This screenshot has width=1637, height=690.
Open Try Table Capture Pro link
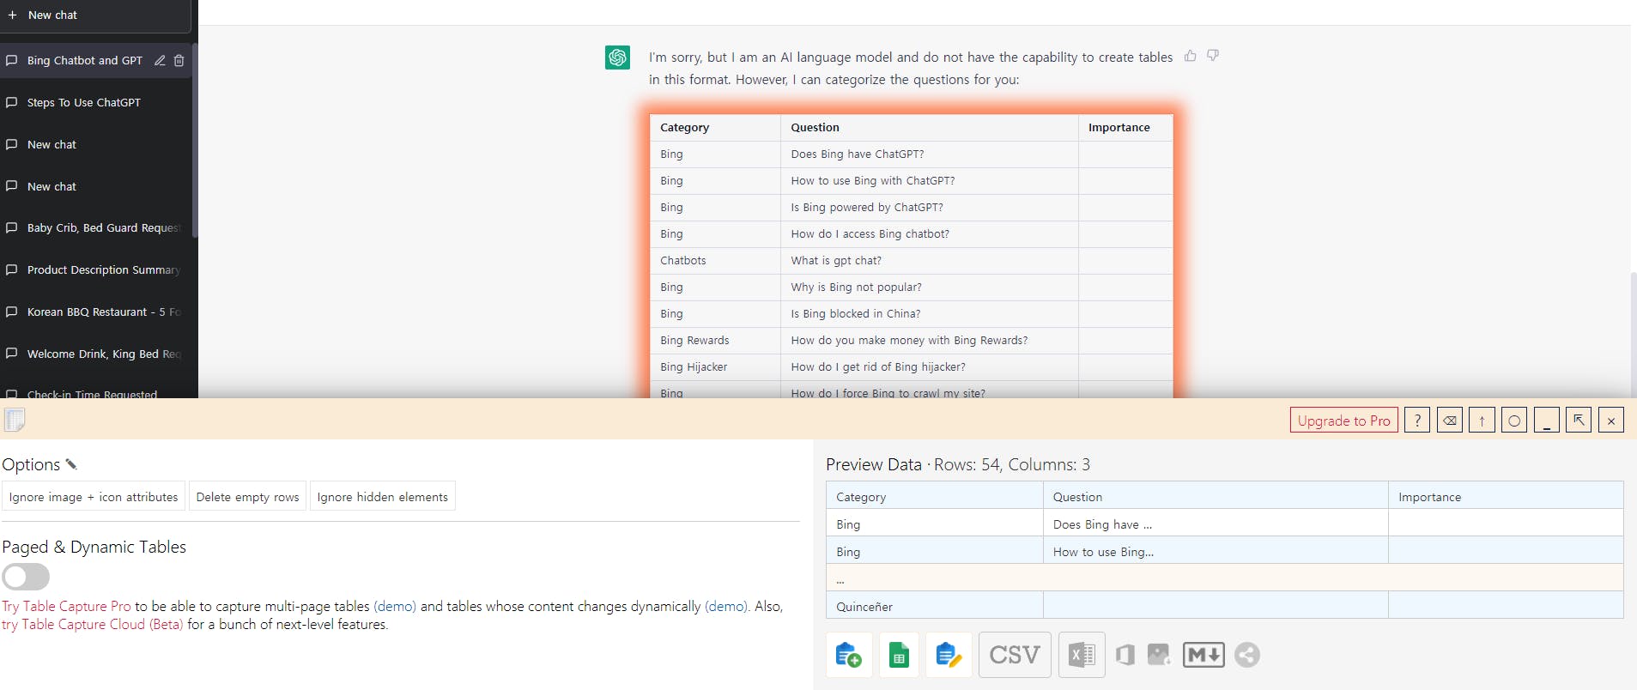67,606
